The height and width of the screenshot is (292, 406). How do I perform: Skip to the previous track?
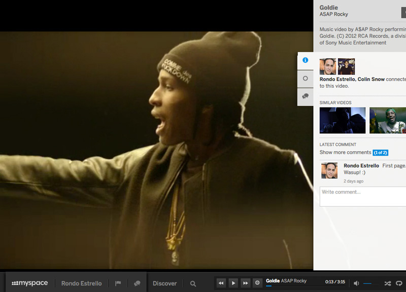click(221, 283)
